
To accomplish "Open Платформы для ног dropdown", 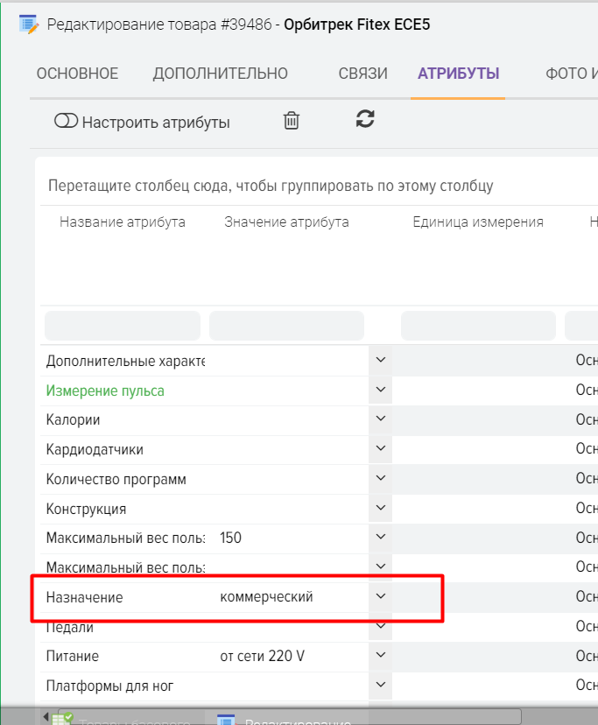I will coord(381,685).
